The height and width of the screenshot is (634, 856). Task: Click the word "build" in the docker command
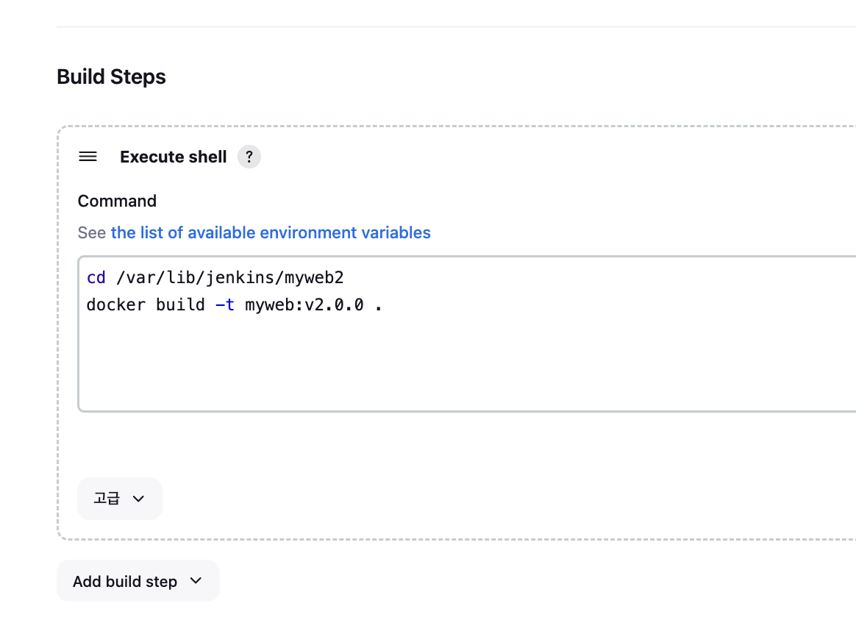point(180,304)
